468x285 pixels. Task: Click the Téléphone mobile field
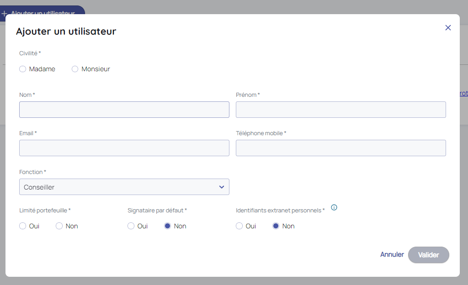[340, 148]
